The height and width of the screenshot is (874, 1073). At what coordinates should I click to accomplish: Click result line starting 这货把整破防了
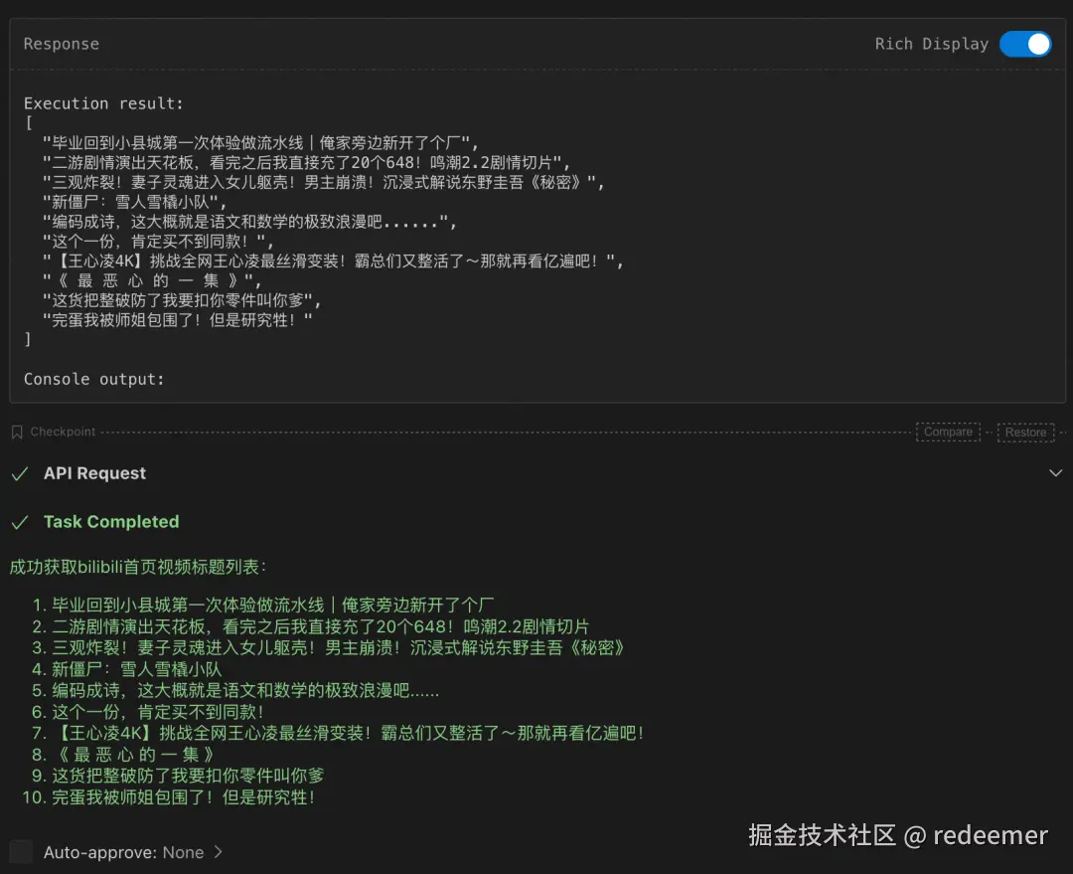point(182,300)
